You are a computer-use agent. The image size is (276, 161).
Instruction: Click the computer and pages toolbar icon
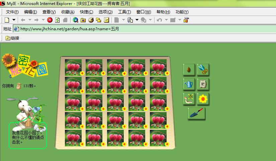pyautogui.click(x=130, y=20)
